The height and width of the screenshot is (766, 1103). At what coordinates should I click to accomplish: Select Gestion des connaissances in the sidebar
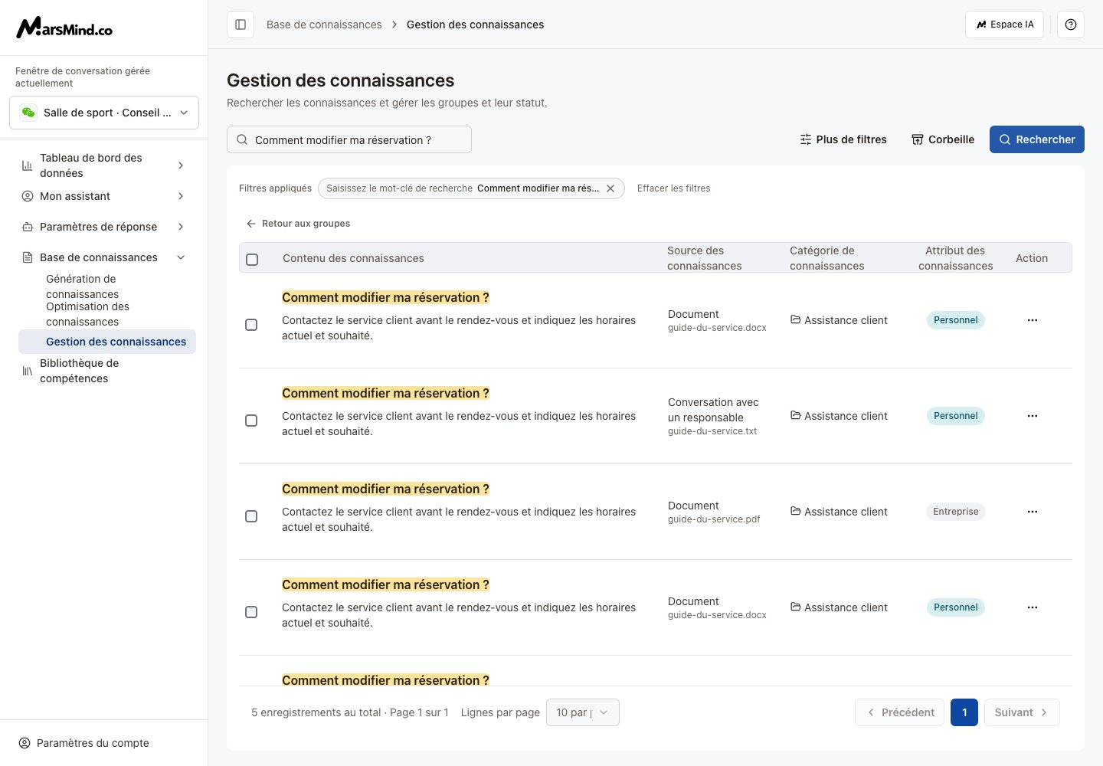(107, 342)
